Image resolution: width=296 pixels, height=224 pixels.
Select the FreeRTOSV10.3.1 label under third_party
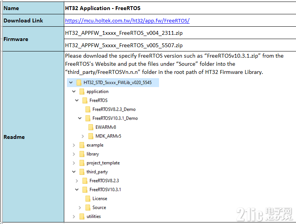point(105,190)
